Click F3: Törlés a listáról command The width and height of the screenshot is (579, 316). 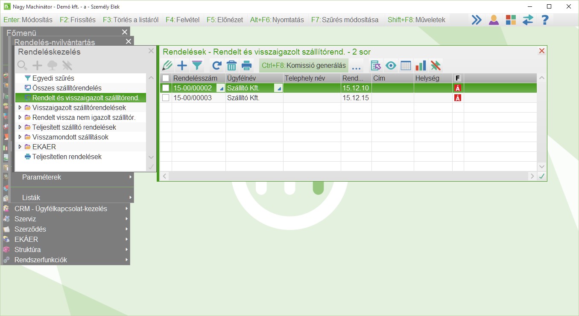point(131,20)
